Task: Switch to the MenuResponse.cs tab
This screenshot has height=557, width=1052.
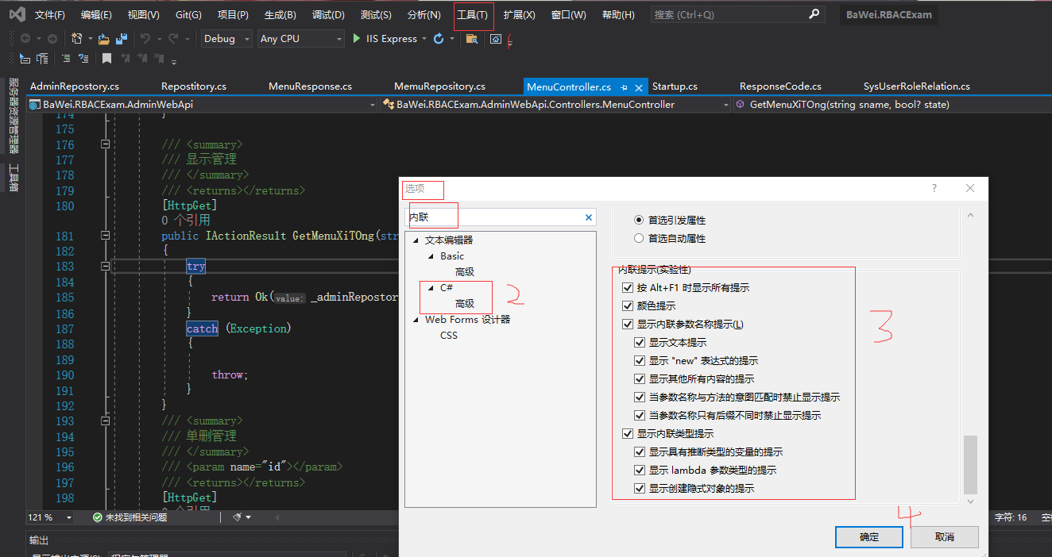Action: [311, 86]
